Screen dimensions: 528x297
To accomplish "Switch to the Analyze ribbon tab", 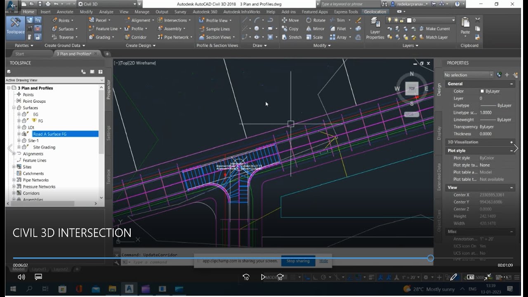I will tap(106, 12).
